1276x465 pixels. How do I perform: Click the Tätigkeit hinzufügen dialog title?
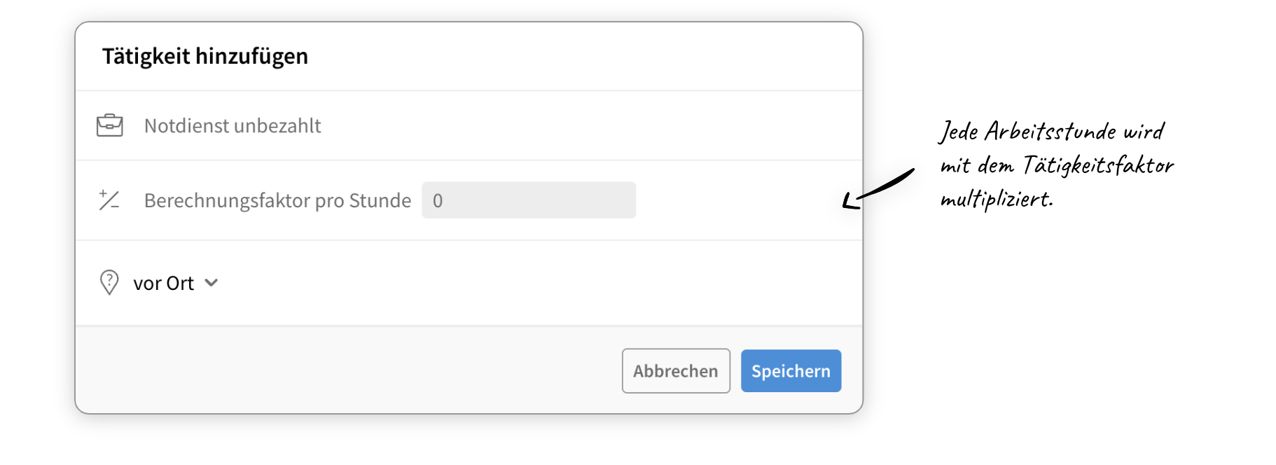(x=205, y=56)
